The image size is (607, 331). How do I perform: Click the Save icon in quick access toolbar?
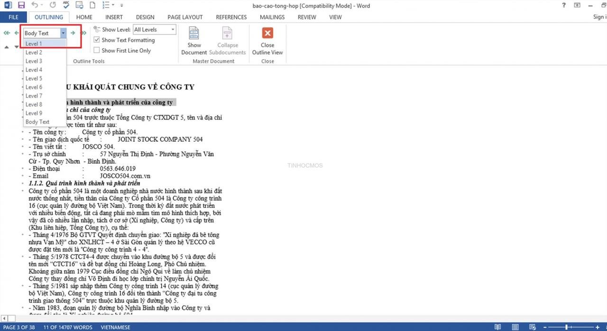(21, 5)
